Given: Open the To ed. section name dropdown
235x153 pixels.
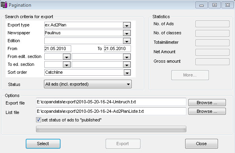Looking at the screenshot, I should pyautogui.click(x=127, y=65).
